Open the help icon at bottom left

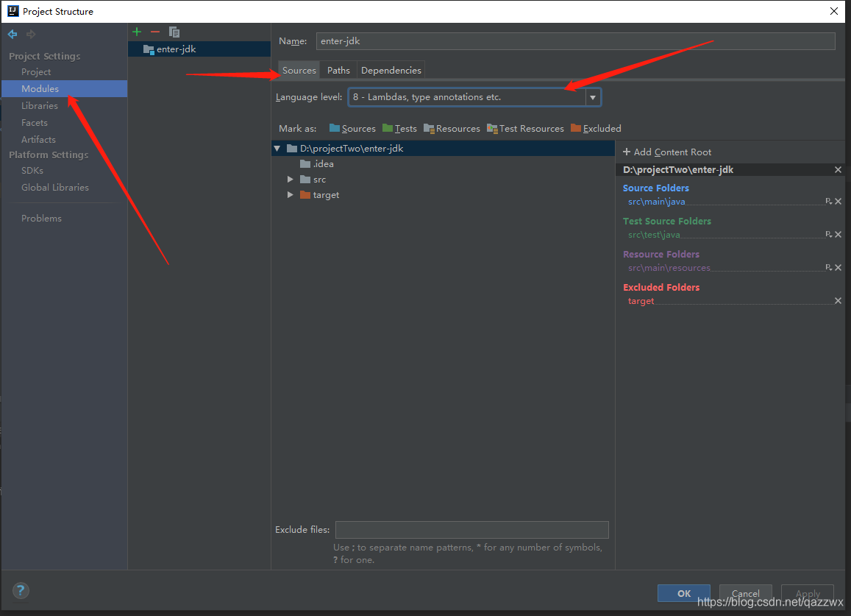(x=20, y=590)
